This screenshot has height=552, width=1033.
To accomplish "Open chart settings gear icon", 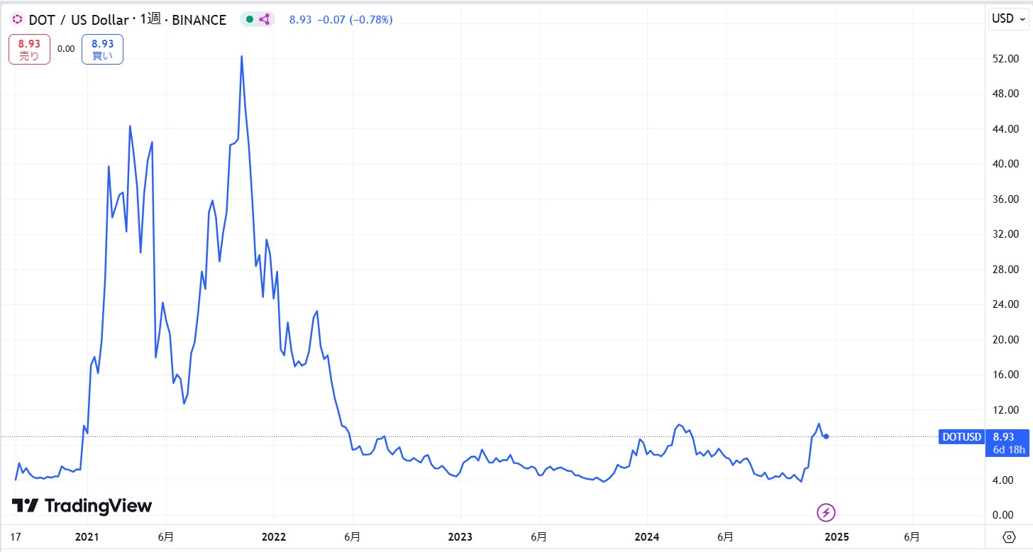I will pos(1009,536).
